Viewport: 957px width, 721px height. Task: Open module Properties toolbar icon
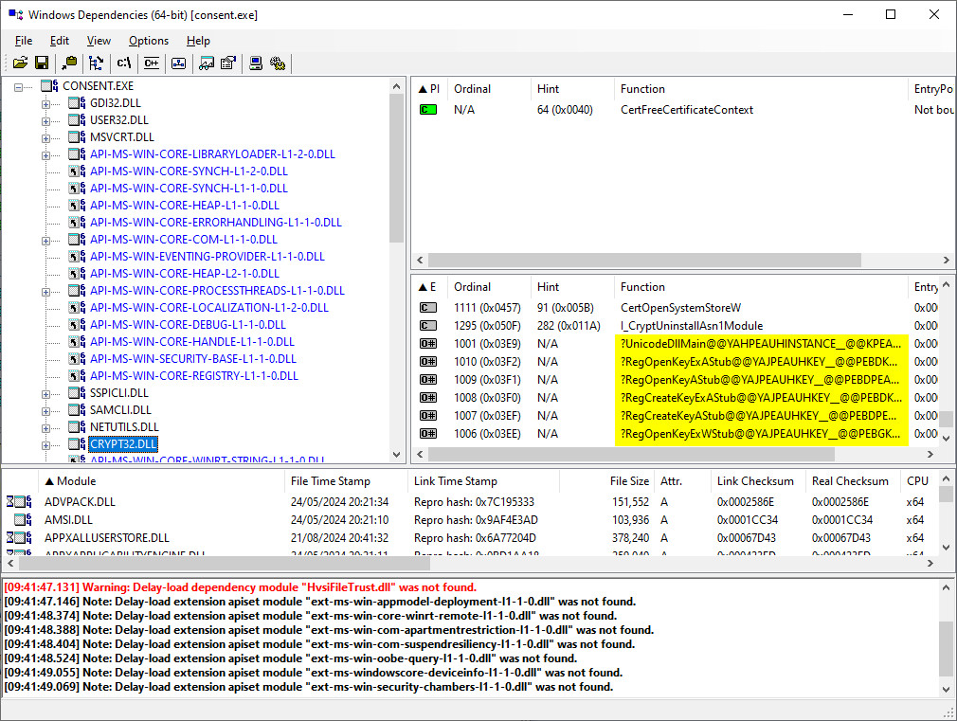point(228,63)
